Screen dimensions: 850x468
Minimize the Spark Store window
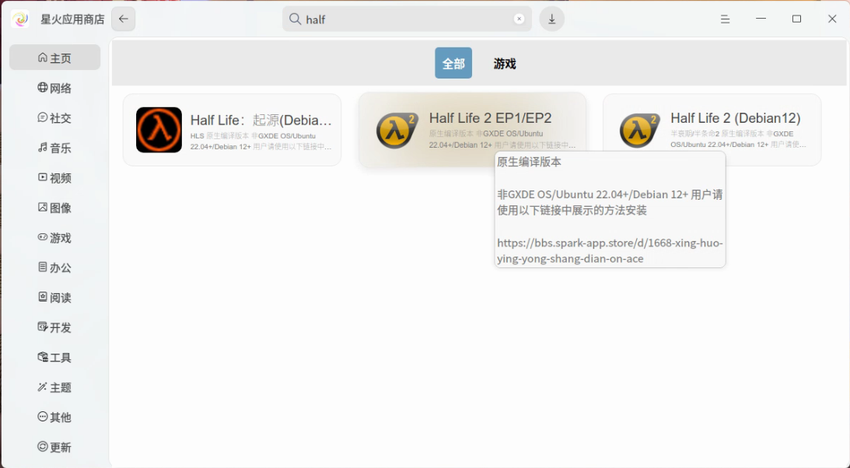pos(761,19)
